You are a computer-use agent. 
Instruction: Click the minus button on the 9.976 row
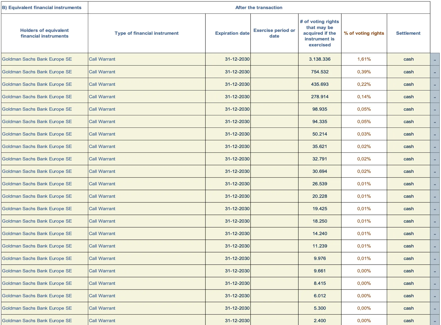click(x=435, y=258)
